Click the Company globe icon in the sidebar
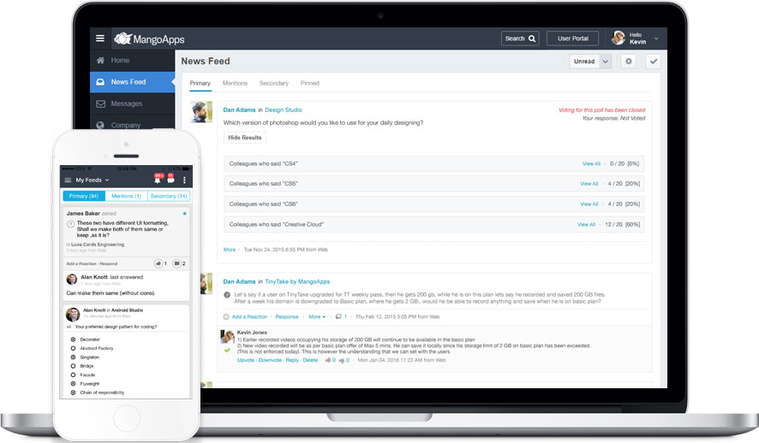 click(x=100, y=125)
